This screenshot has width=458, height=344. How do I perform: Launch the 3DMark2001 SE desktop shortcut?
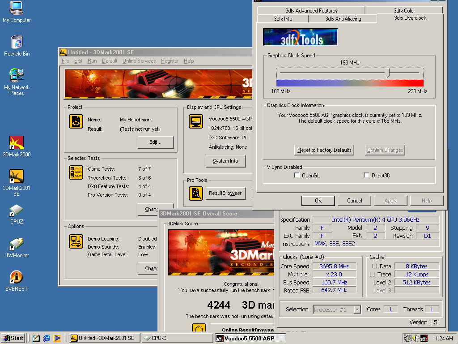pyautogui.click(x=17, y=183)
